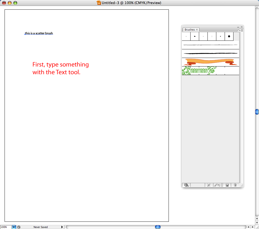259x229 pixels.
Task: Open the zoom level dropdown arrow
Action: pos(14,227)
